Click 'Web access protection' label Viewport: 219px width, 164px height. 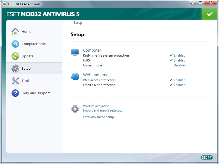coord(99,80)
